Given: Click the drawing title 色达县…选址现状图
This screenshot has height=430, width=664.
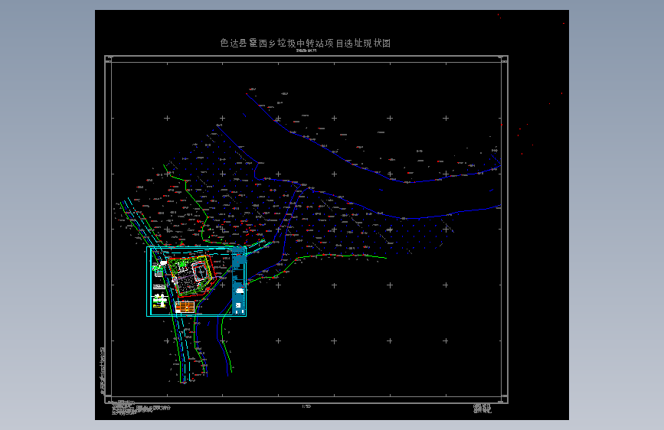Looking at the screenshot, I should (x=306, y=43).
